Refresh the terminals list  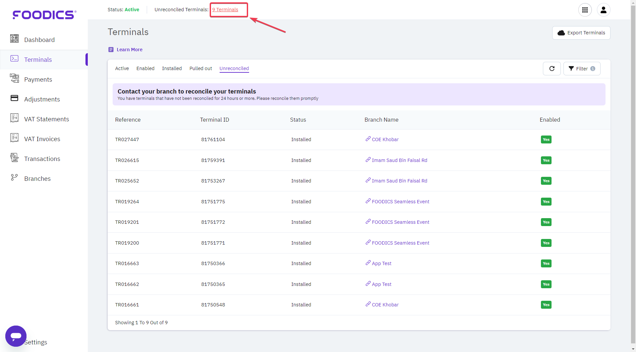tap(552, 69)
